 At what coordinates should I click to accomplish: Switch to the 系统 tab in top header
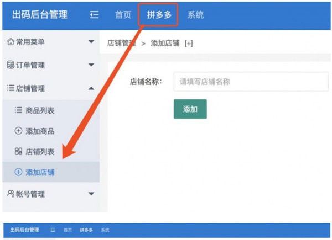[195, 15]
